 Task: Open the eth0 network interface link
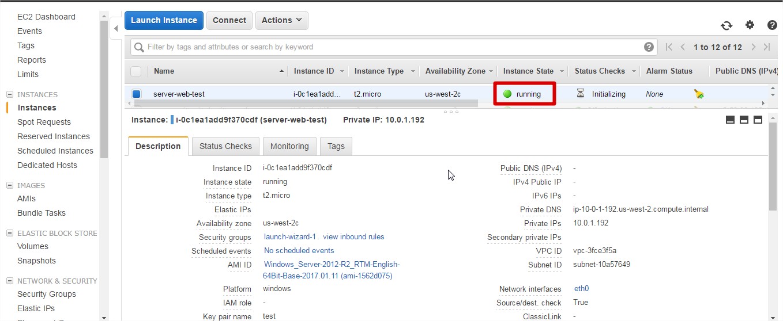(x=581, y=288)
